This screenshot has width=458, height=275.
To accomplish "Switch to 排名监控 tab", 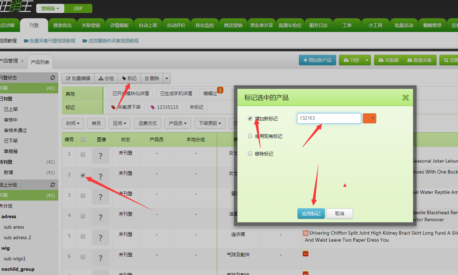I will pos(205,25).
